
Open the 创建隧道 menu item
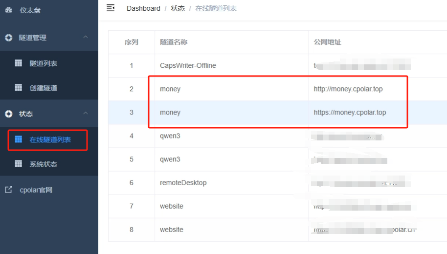43,88
